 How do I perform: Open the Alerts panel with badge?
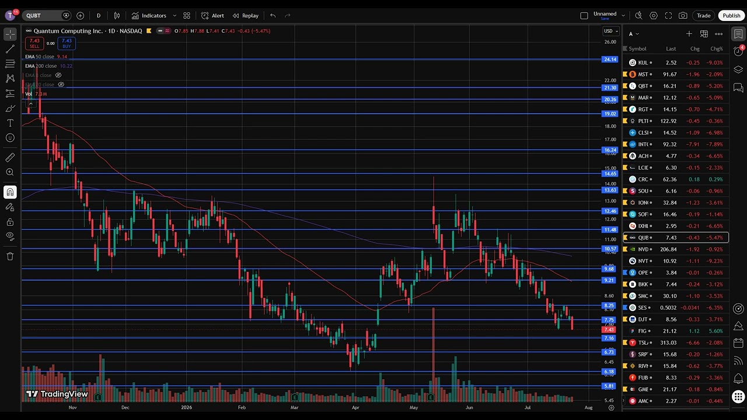[738, 51]
